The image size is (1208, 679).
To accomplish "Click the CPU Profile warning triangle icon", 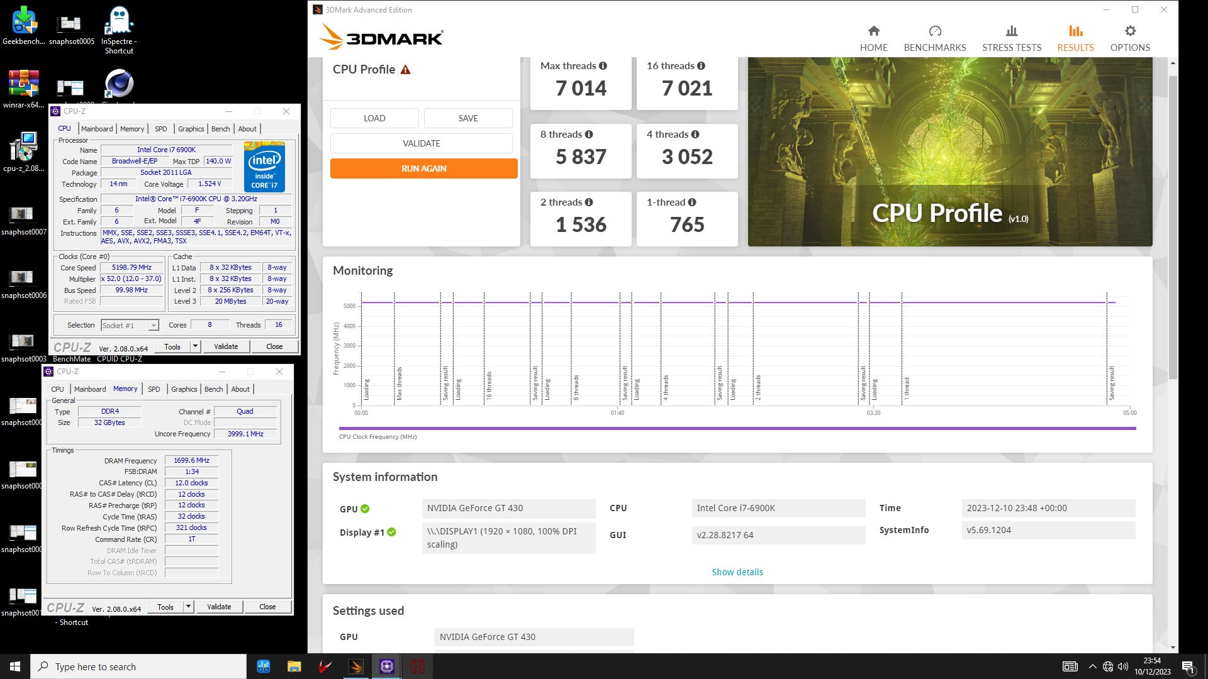I will click(x=406, y=70).
